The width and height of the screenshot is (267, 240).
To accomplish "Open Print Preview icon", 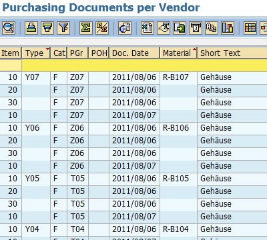I will click(x=125, y=28).
